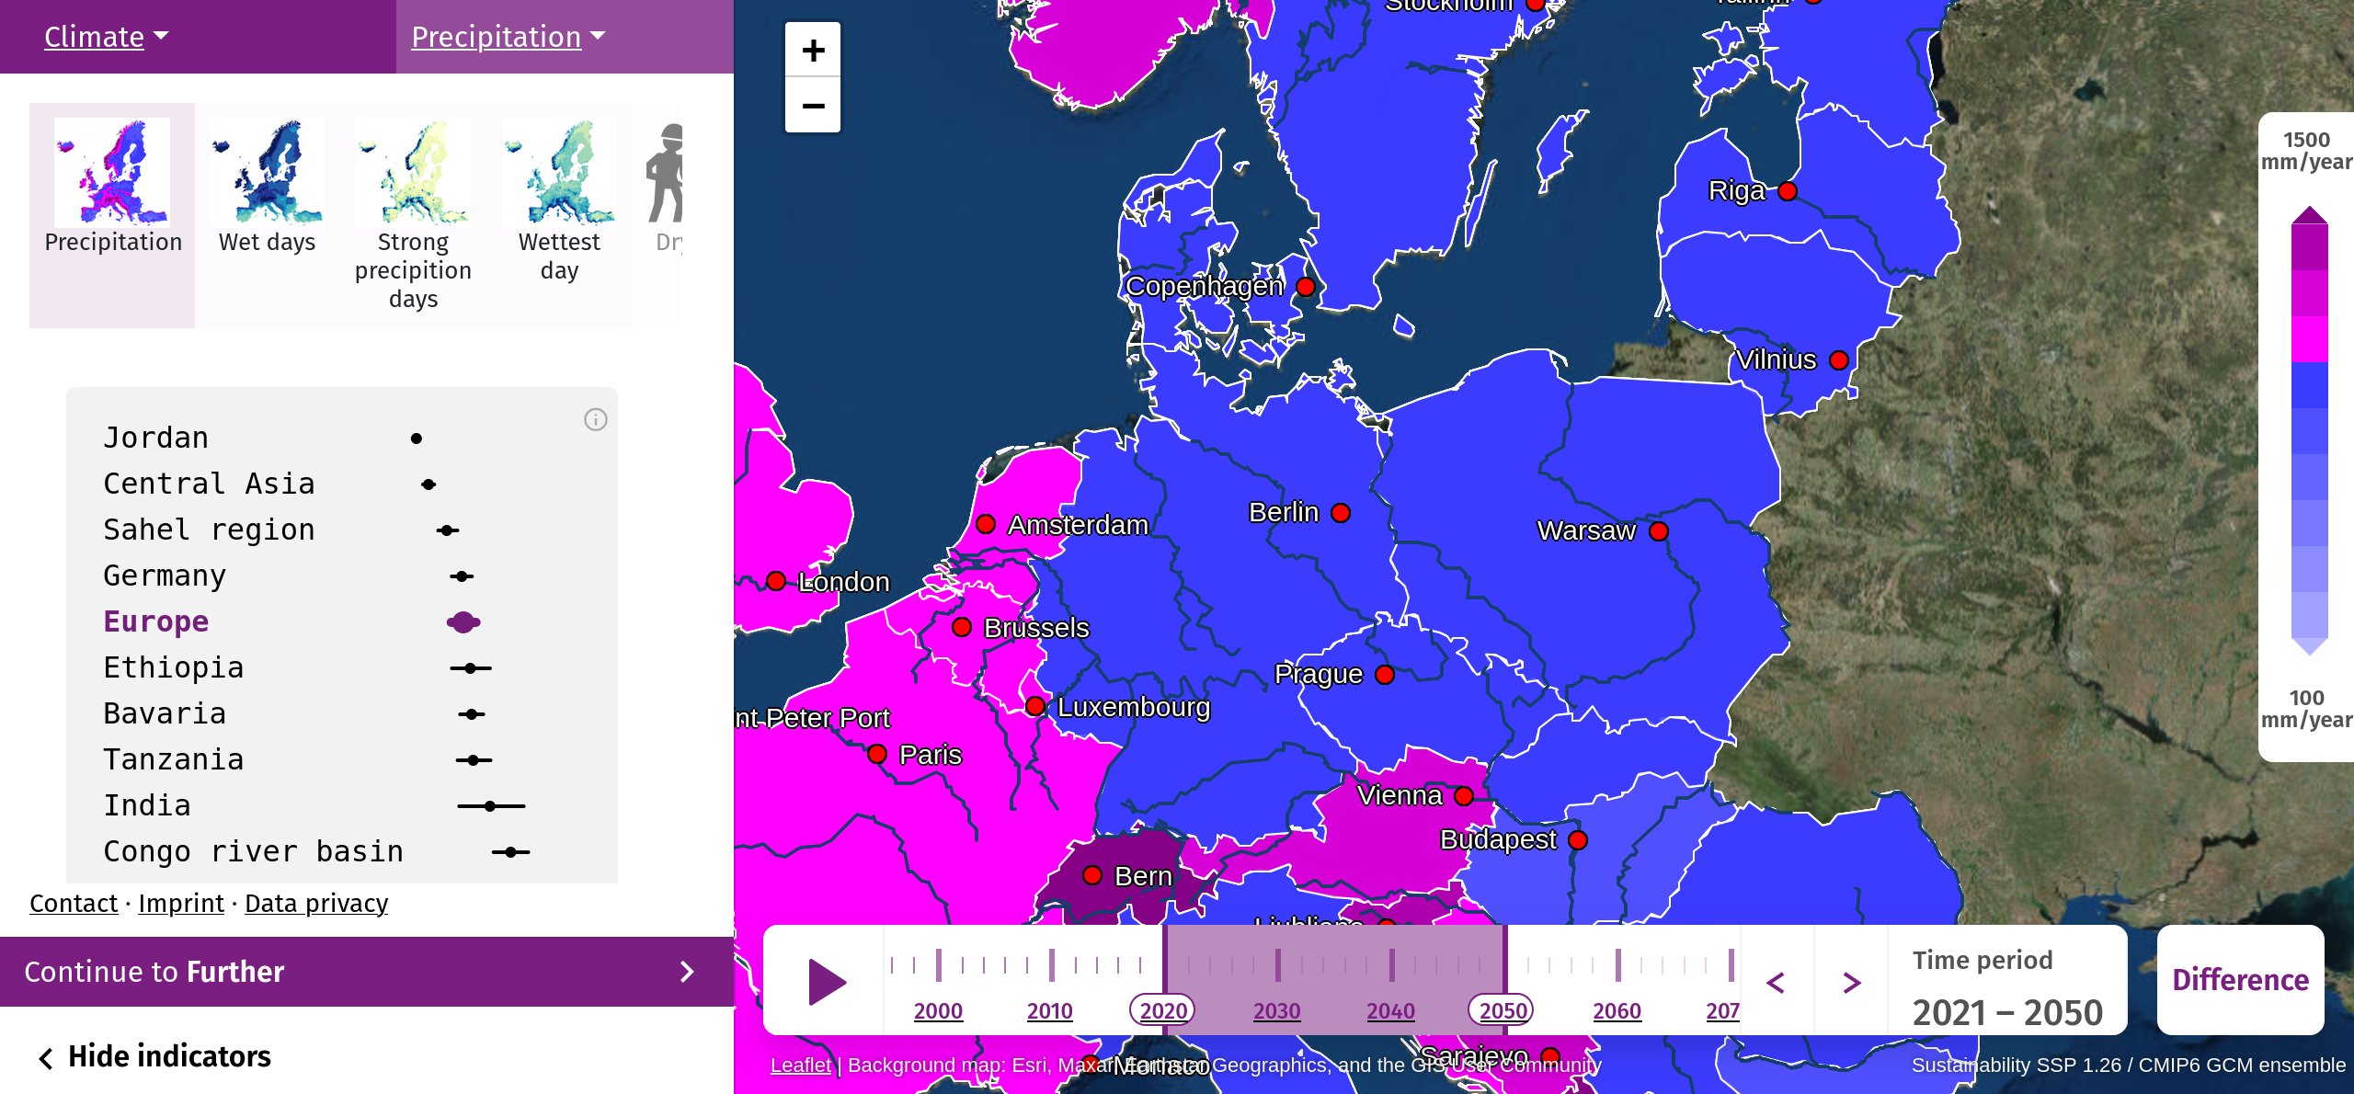The width and height of the screenshot is (2354, 1094).
Task: Open the Climate dropdown menu
Action: pos(107,36)
